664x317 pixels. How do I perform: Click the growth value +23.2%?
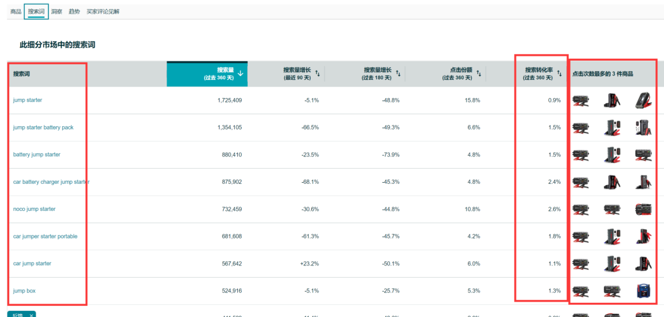coord(309,264)
